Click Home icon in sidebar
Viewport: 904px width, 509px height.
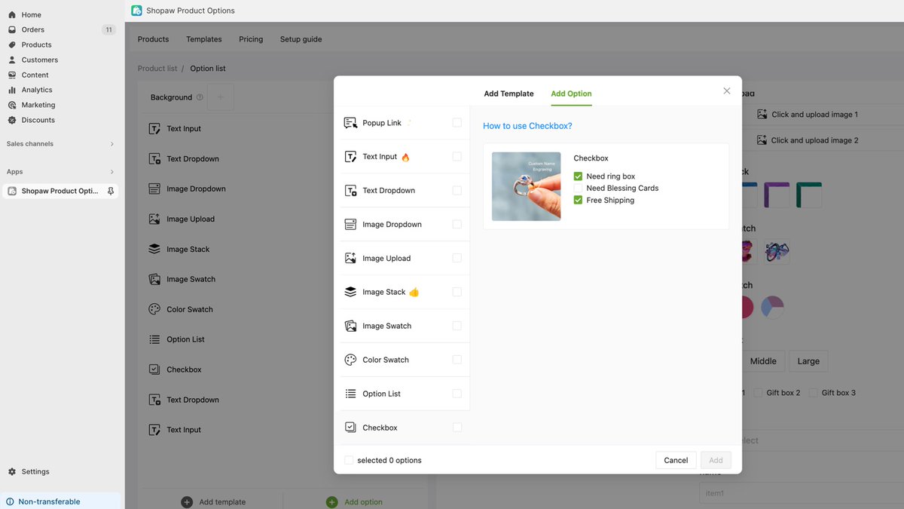coord(12,14)
